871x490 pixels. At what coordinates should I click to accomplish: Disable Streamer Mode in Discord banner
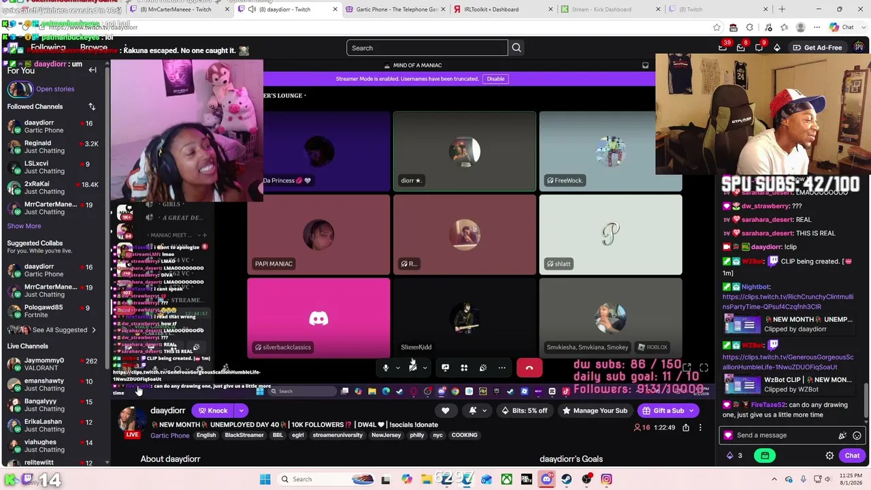point(495,79)
